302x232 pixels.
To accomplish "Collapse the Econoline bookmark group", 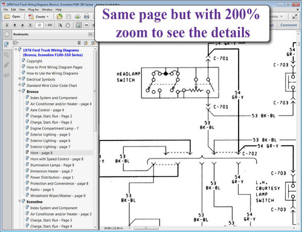I will pos(20,201).
